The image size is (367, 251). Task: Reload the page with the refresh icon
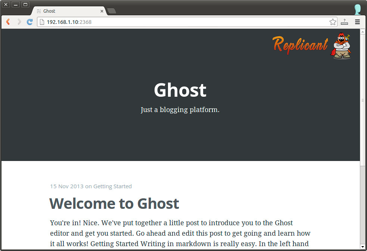tap(29, 22)
